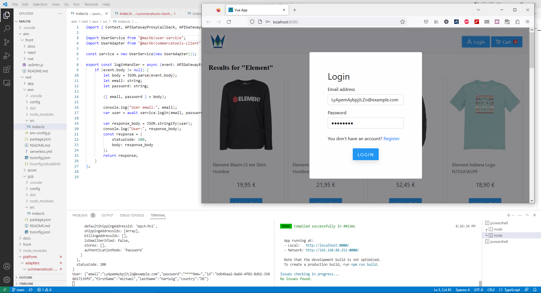This screenshot has width=541, height=293.
Task: Expand the react folder
Action: (40, 52)
